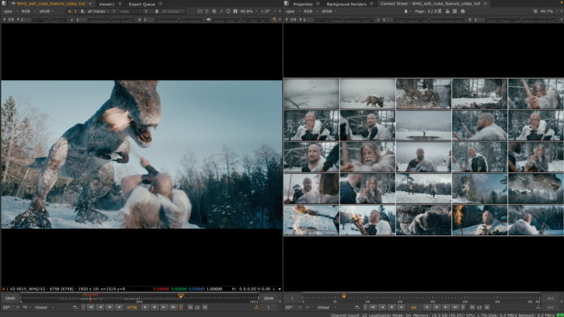The height and width of the screenshot is (317, 564).
Task: Open sRGB dropdown in Contact Sheet panel
Action: point(329,11)
